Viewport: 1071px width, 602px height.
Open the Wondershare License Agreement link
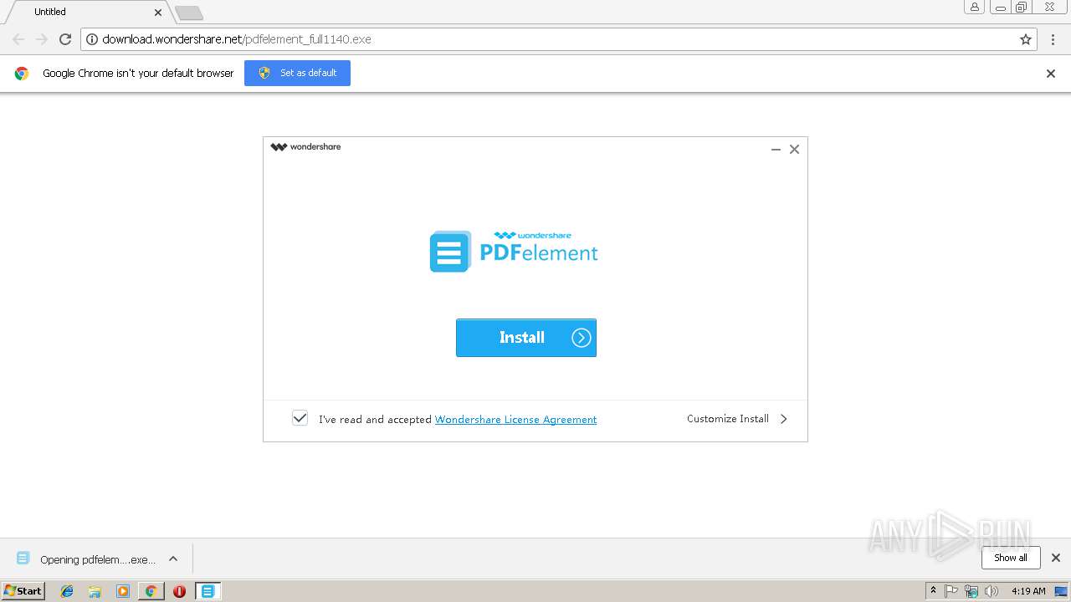(515, 420)
